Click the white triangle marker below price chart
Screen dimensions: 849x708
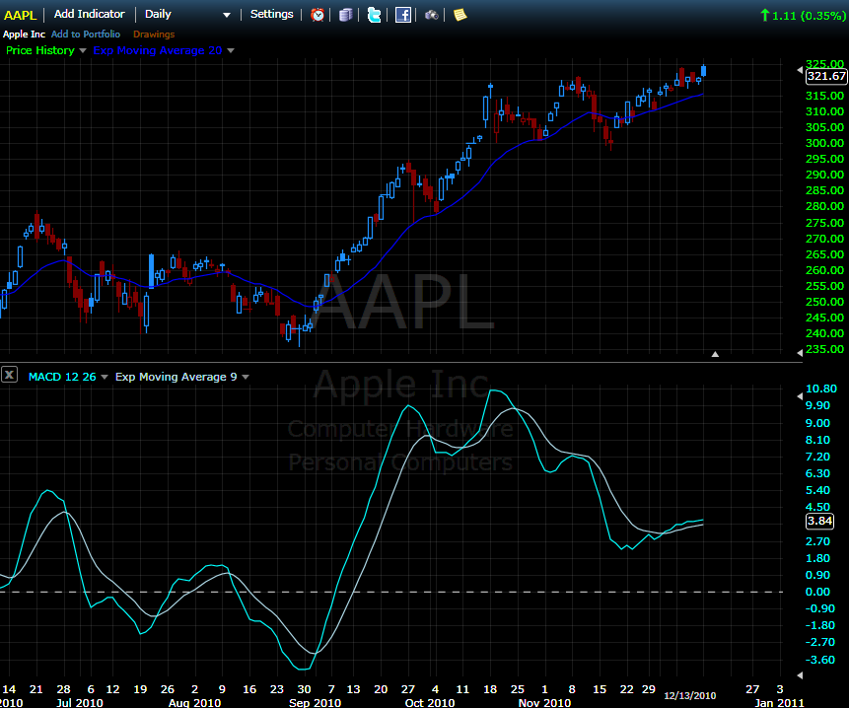click(715, 354)
